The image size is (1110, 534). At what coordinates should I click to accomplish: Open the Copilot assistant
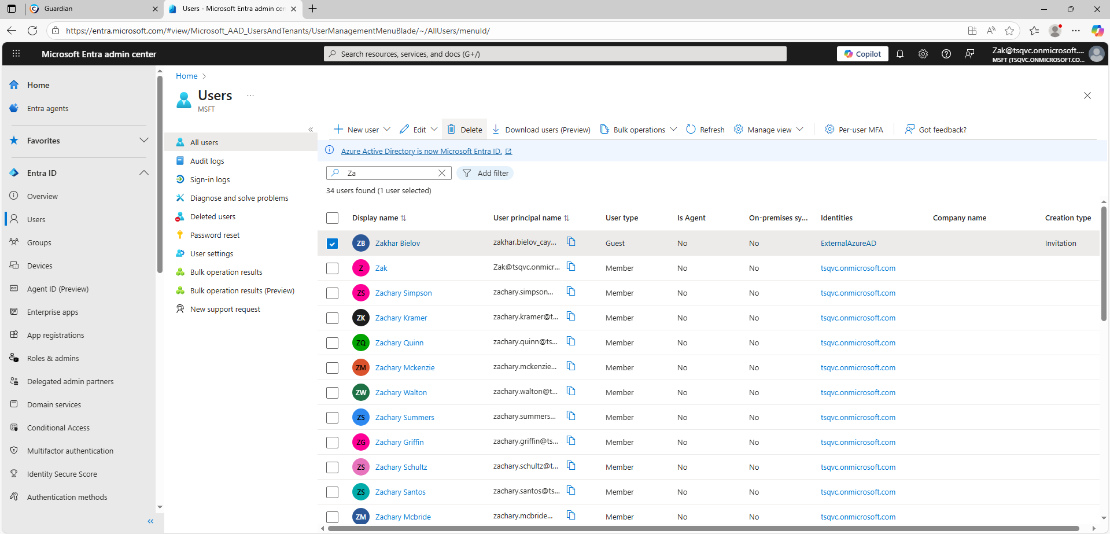tap(862, 53)
